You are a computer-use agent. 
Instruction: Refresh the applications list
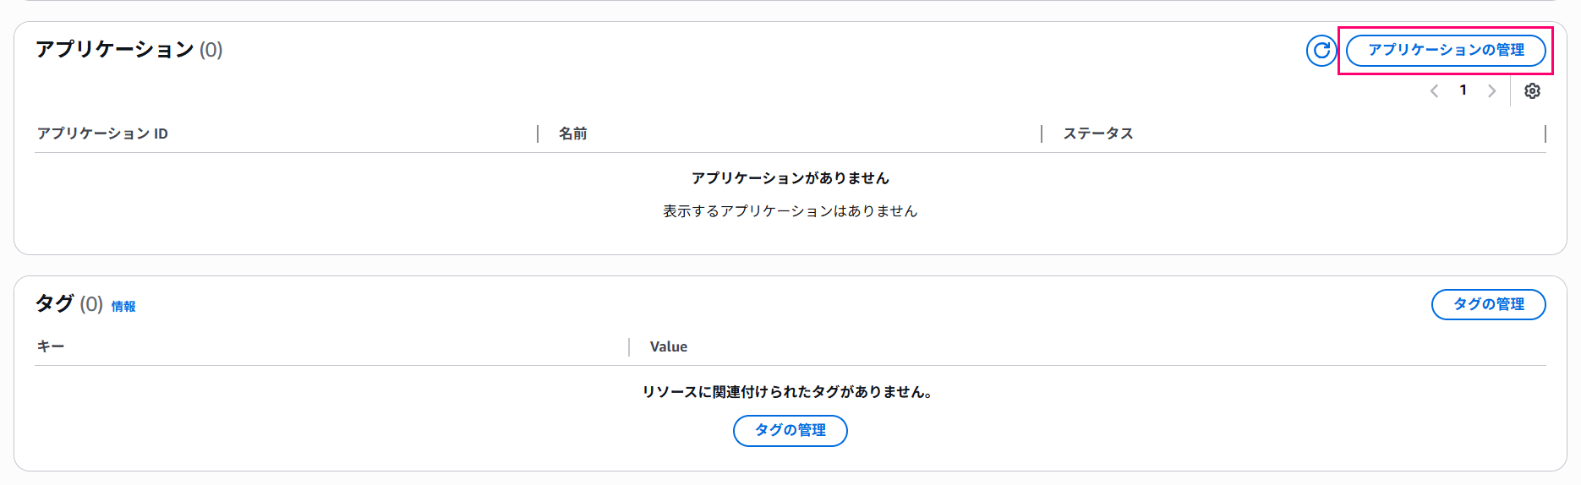tap(1321, 51)
